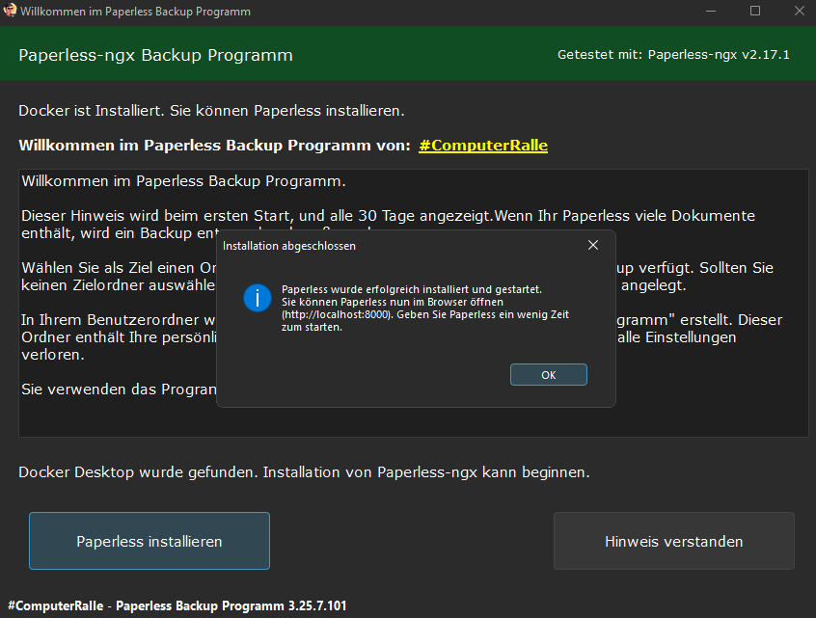
Task: Open the #ComputerRalle yellow link
Action: (x=483, y=146)
